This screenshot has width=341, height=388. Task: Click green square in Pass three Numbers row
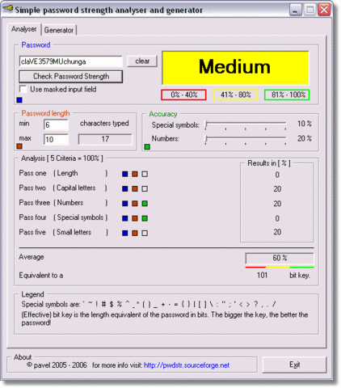(x=145, y=204)
